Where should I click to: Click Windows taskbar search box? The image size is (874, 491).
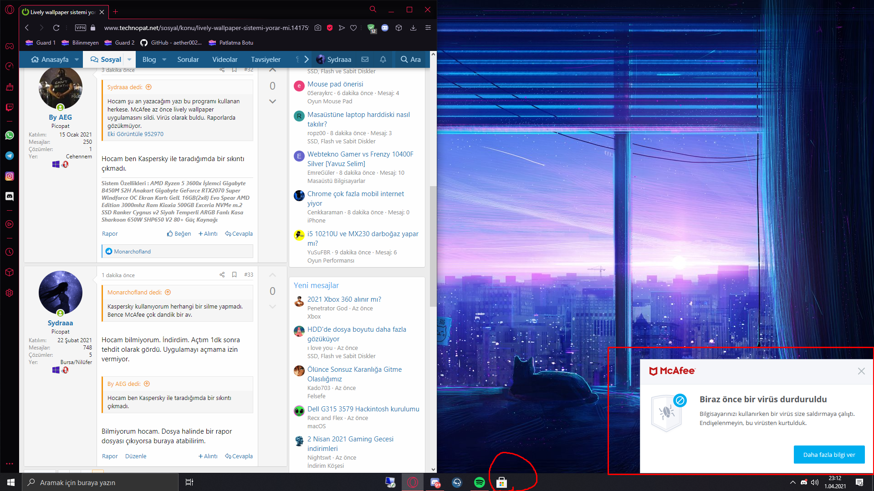click(100, 482)
